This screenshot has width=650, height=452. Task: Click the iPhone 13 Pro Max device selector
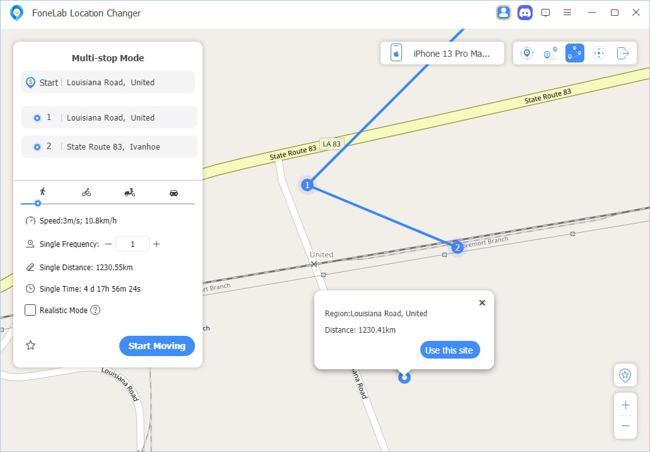(x=442, y=53)
